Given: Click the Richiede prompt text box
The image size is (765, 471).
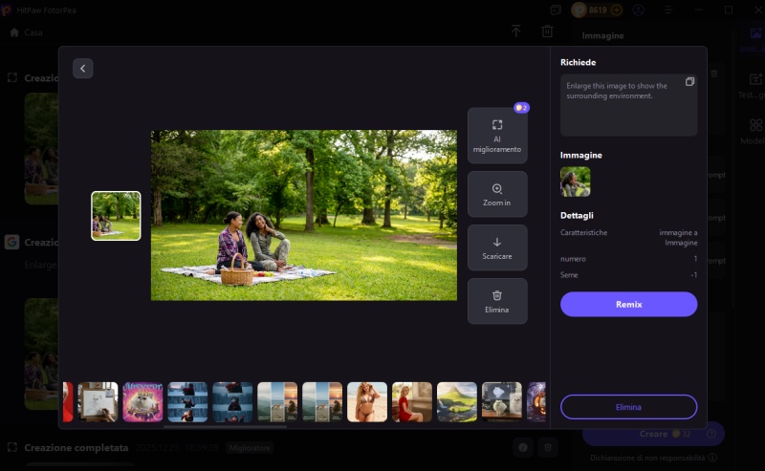Looking at the screenshot, I should 622,107.
